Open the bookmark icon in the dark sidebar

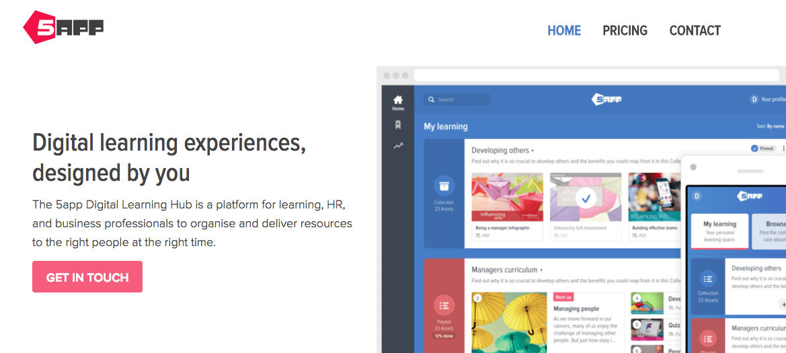click(x=398, y=125)
